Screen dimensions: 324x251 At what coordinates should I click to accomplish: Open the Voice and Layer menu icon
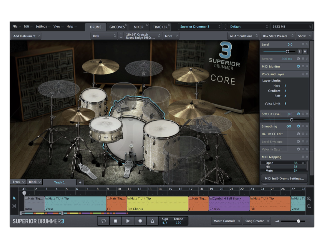tap(303, 74)
